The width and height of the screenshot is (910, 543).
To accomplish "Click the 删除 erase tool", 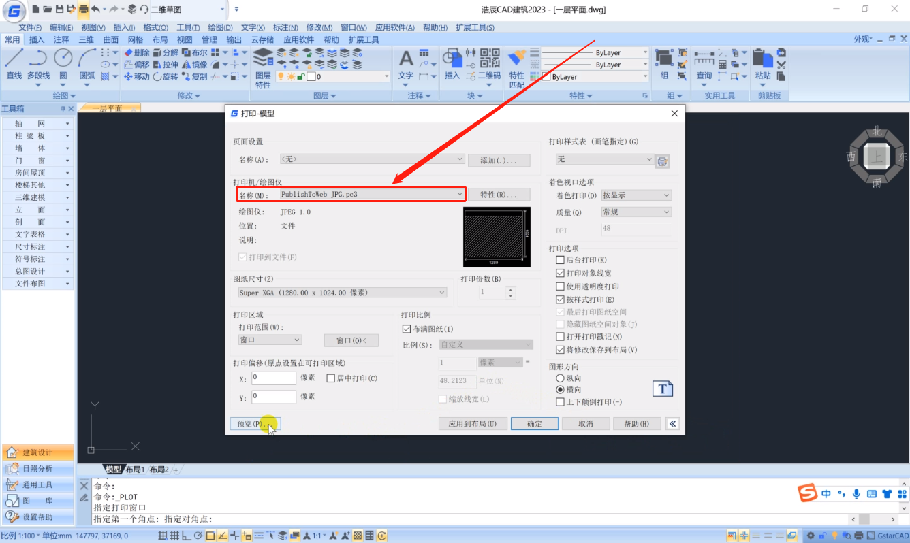I will tap(137, 52).
